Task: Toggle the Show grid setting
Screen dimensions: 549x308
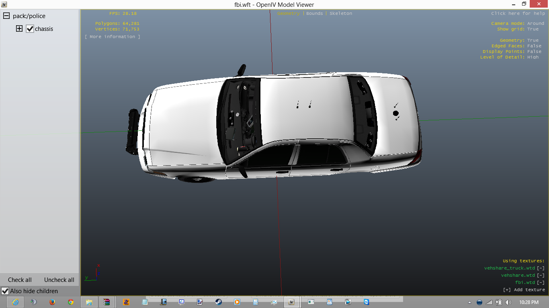Action: pos(533,29)
